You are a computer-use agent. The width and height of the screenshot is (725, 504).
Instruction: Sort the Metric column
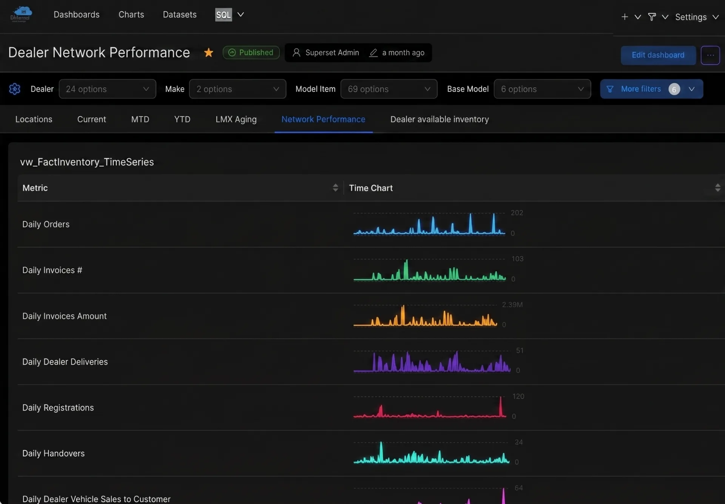(x=335, y=188)
